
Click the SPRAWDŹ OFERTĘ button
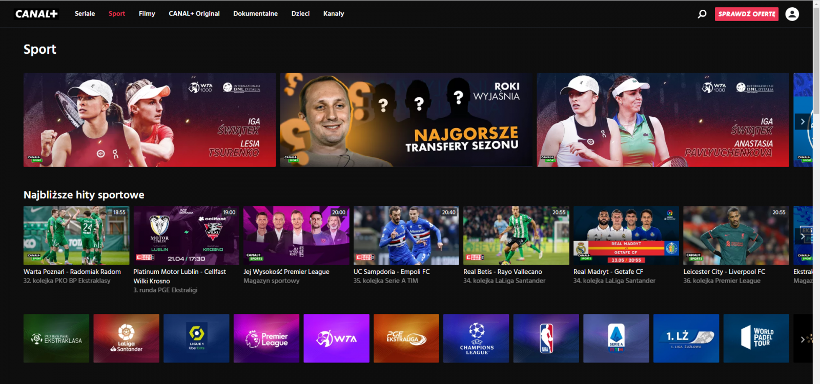(x=747, y=14)
